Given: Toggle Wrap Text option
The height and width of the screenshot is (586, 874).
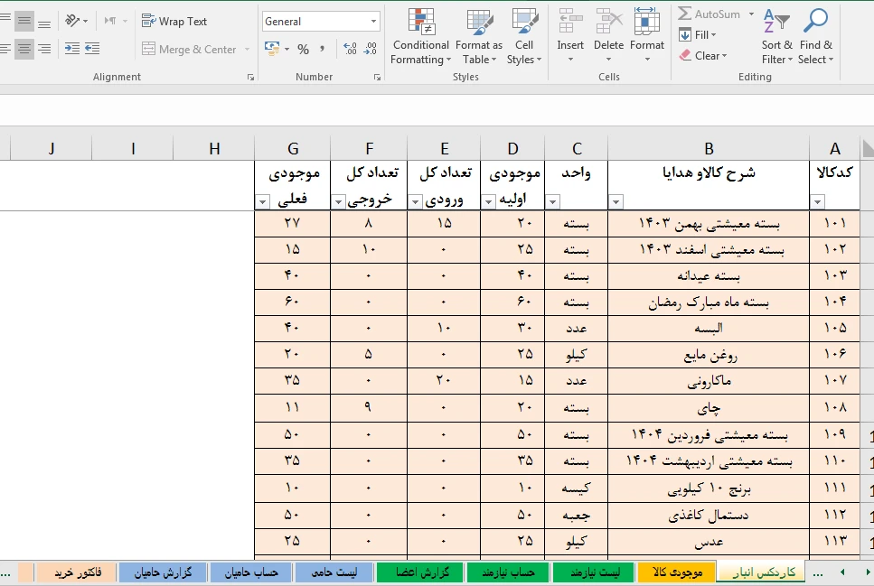Looking at the screenshot, I should pyautogui.click(x=174, y=22).
